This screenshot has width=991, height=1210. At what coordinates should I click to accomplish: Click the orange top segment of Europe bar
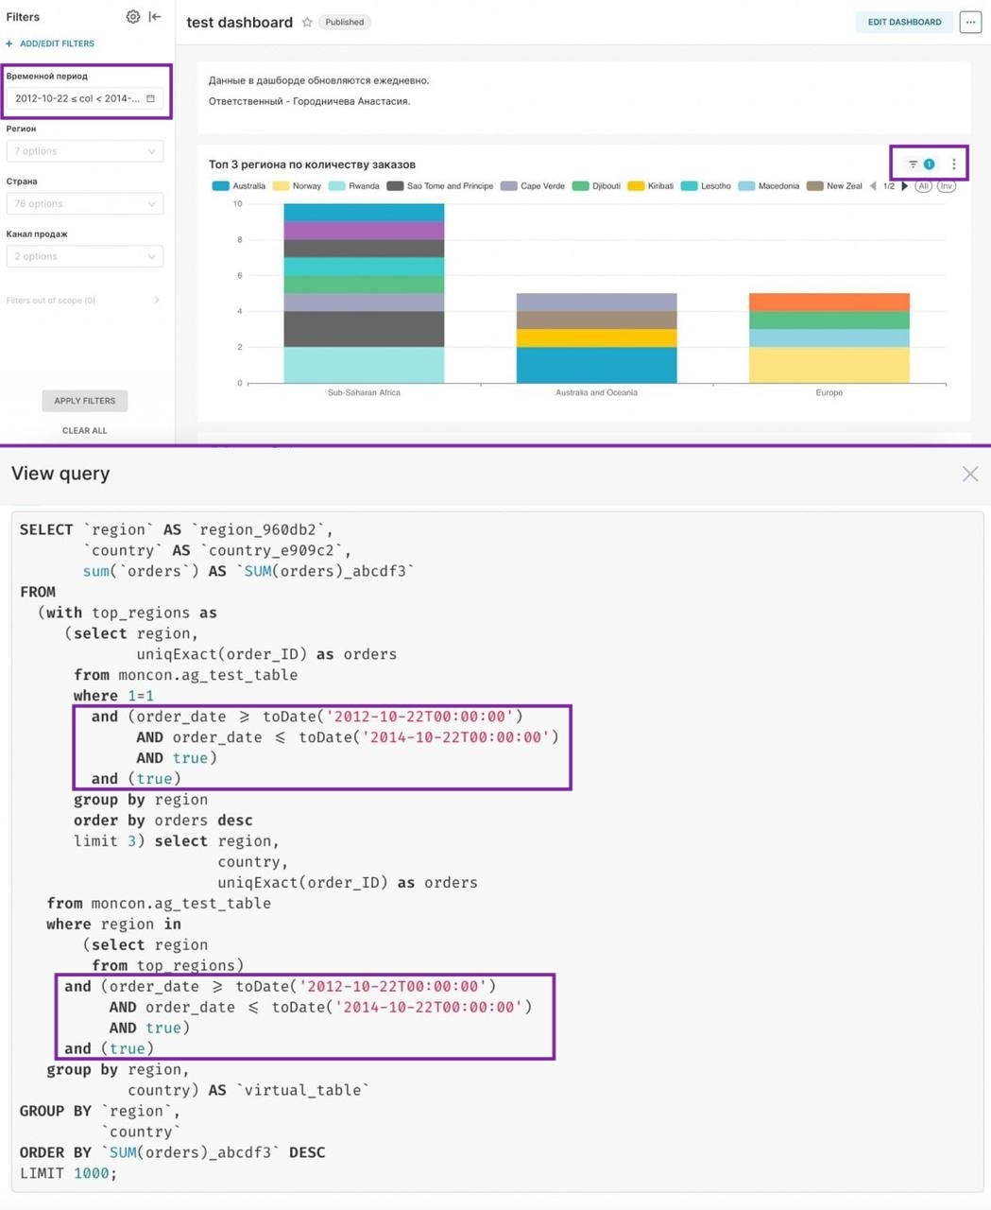[829, 302]
